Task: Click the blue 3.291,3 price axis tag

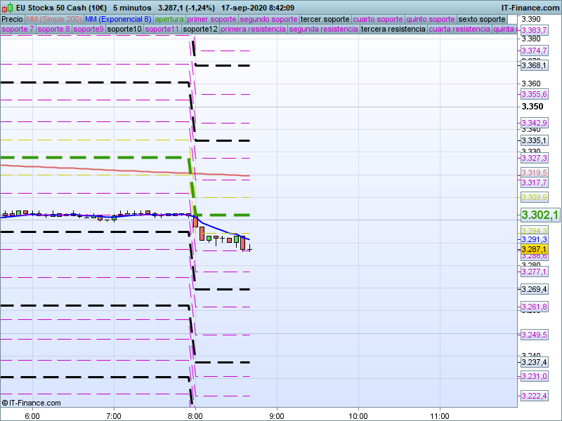Action: point(534,239)
